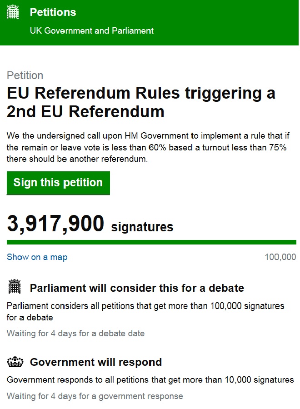Click text about Parliament considering 100,000 signatures
This screenshot has height=409, width=300.
coord(145,311)
